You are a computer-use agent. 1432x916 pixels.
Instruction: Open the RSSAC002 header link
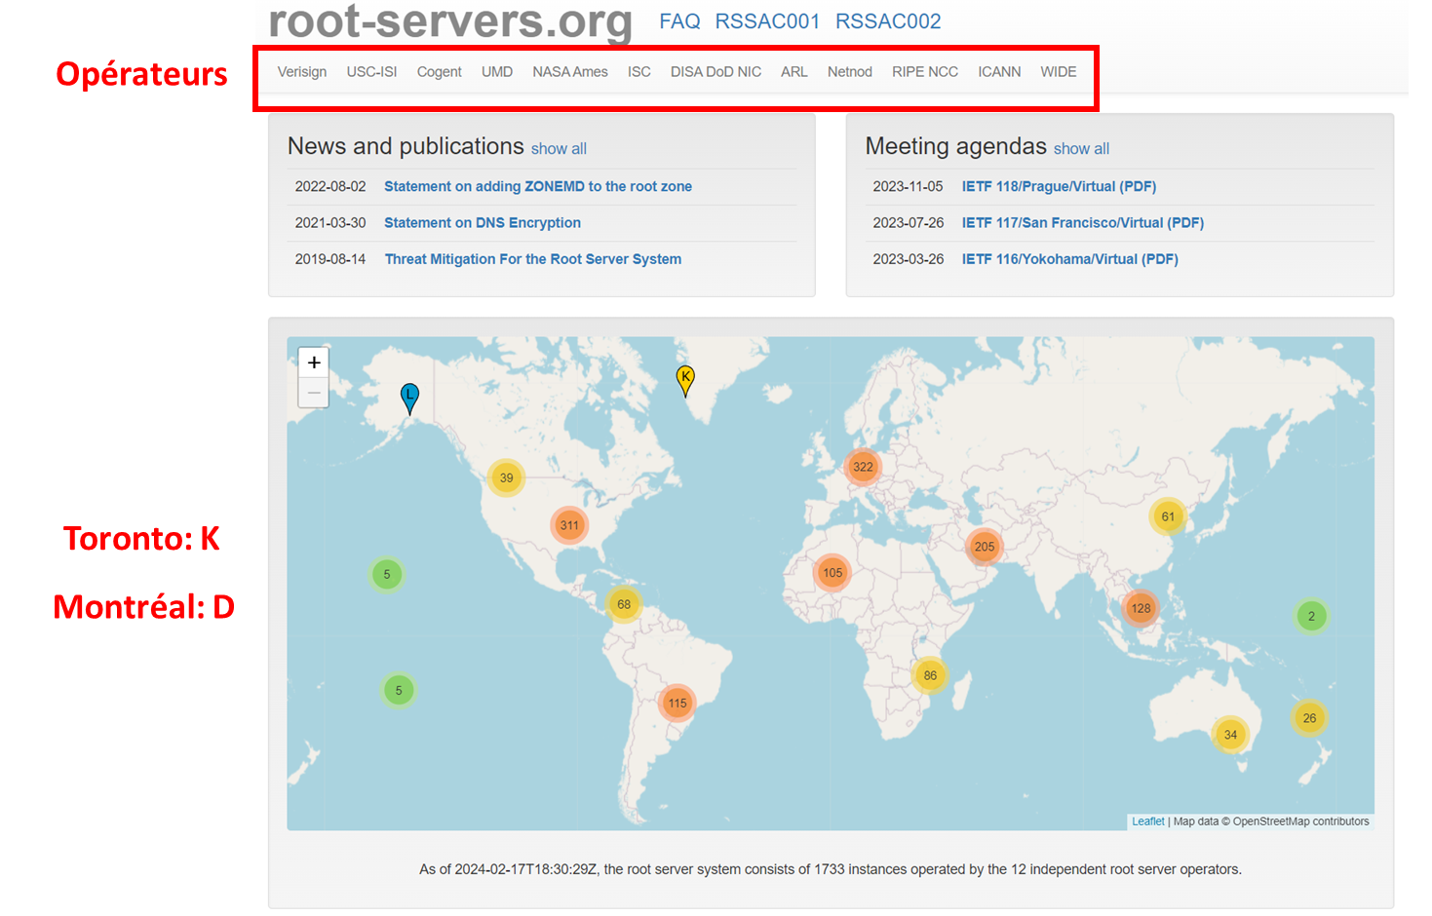coord(888,21)
